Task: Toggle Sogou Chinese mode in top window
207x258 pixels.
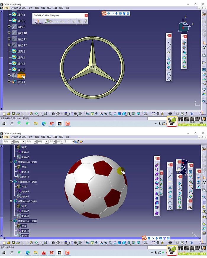Action: point(109,14)
